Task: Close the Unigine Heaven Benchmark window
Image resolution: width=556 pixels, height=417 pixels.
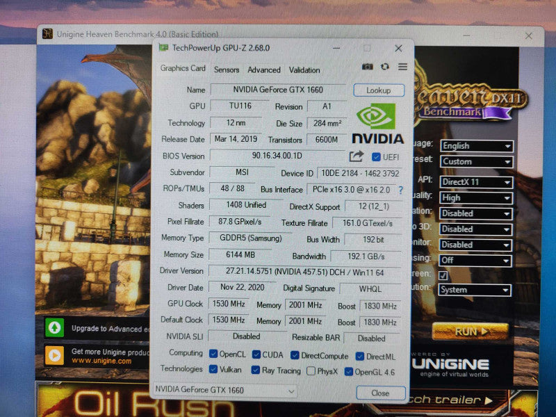Action: [x=529, y=35]
